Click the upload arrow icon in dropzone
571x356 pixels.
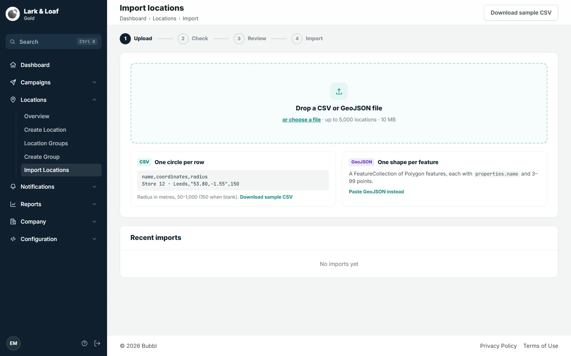(x=339, y=91)
